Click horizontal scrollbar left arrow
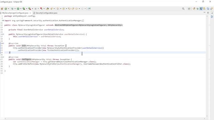The height and width of the screenshot is (120, 214). tap(5, 119)
